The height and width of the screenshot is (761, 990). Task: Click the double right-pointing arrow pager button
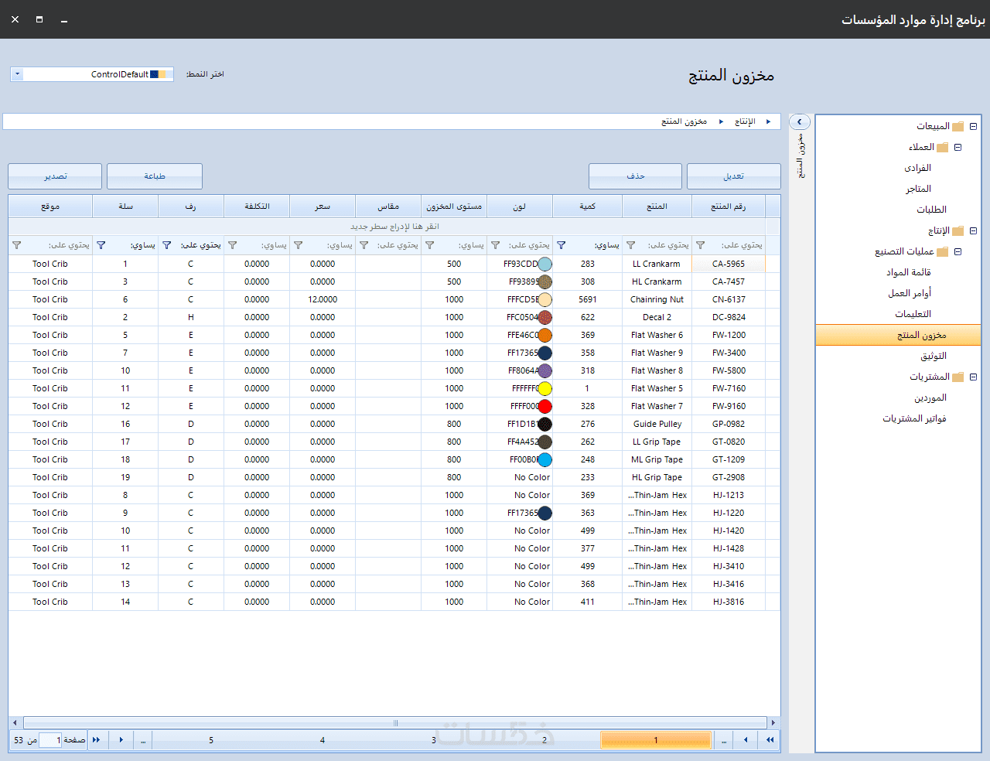tap(97, 740)
